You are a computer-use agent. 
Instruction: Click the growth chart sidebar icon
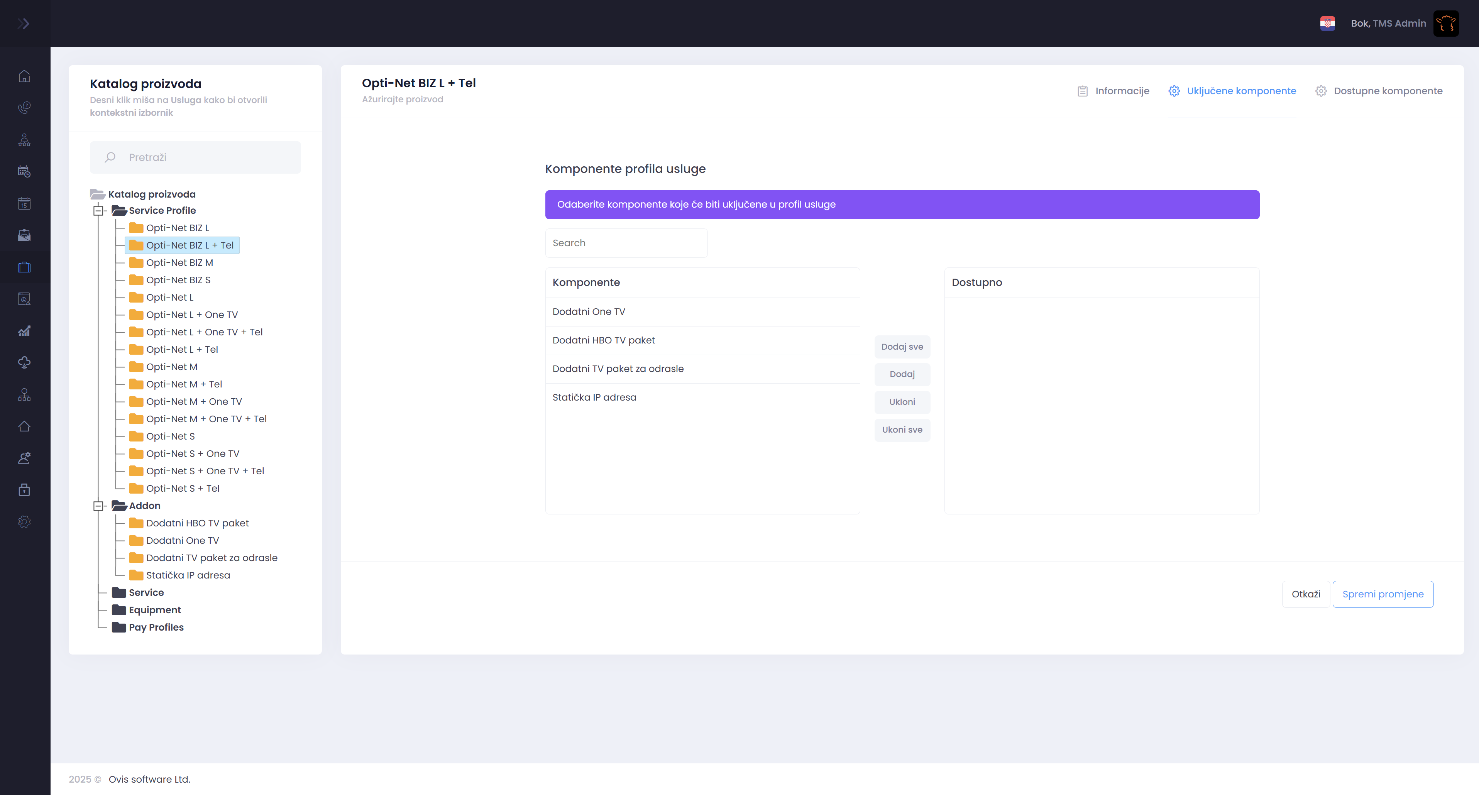(24, 331)
